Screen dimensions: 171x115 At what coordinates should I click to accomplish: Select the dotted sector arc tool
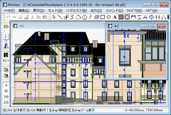pyautogui.click(x=78, y=17)
